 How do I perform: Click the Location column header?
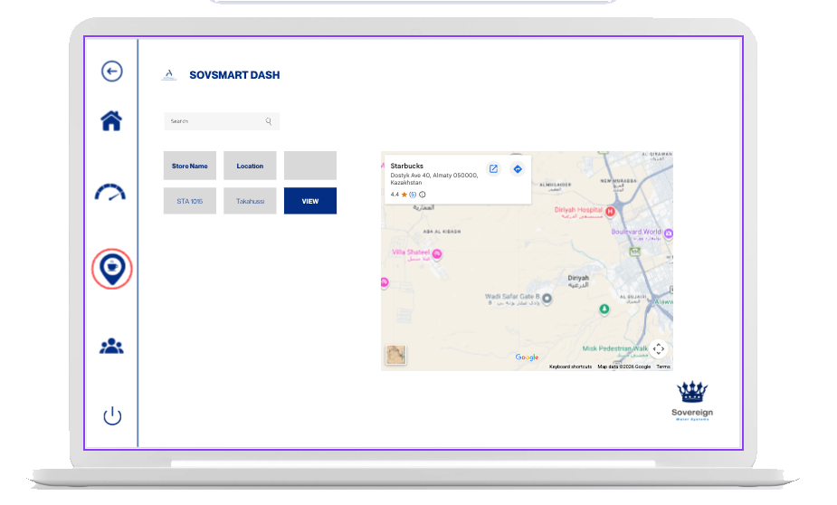[250, 166]
